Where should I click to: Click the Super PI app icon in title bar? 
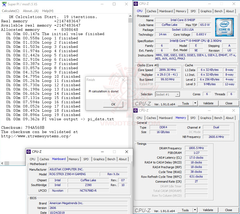[4, 4]
